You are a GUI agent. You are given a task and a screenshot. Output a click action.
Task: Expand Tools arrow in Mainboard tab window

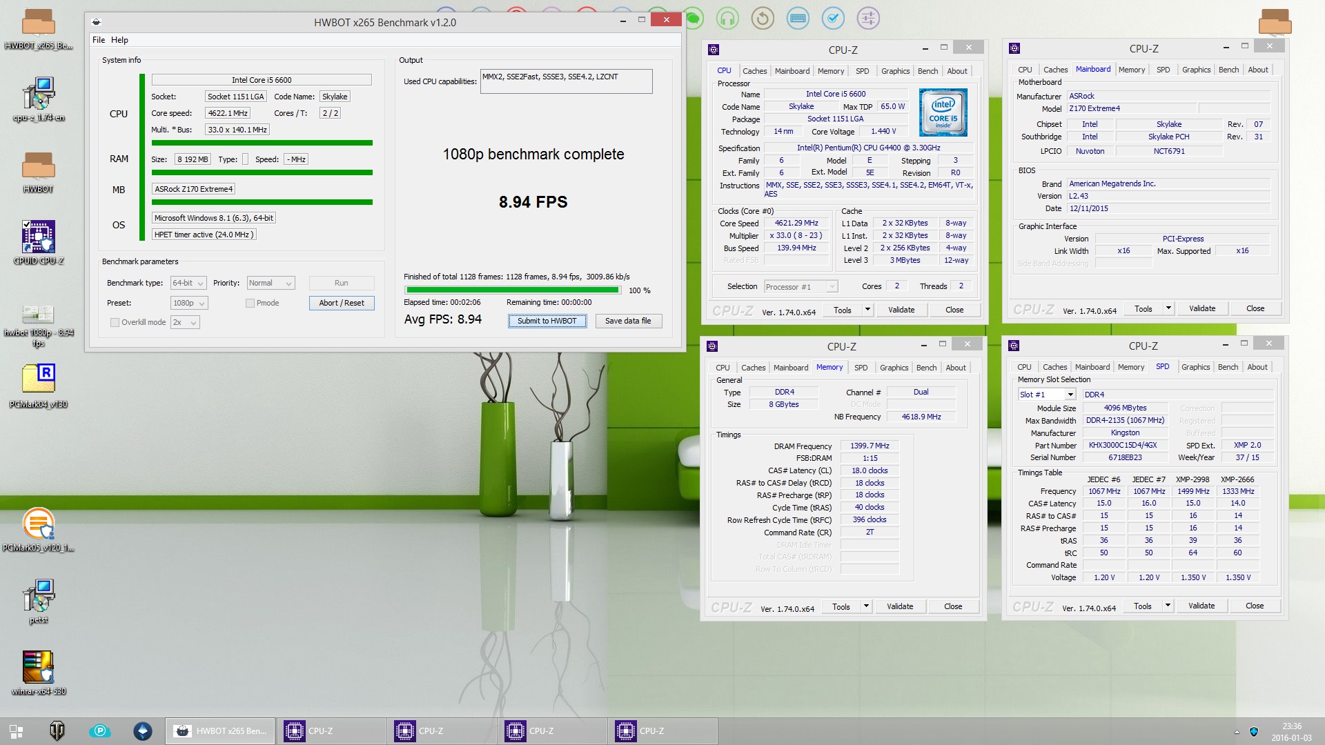click(x=1168, y=308)
